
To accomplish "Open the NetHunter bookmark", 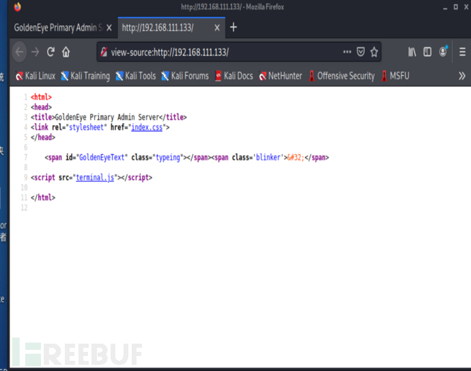I will (281, 76).
